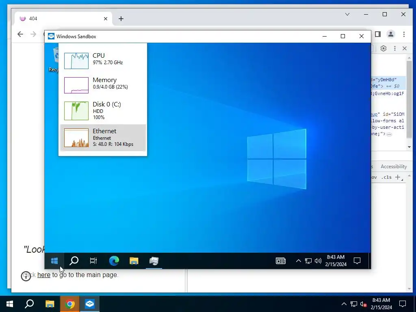Toggle the .cls element classes button
Image resolution: width=416 pixels, height=312 pixels.
pos(387,177)
